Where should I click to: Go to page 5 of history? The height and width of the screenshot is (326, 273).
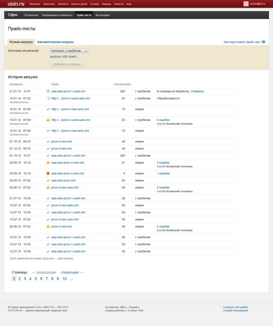pos(36,279)
